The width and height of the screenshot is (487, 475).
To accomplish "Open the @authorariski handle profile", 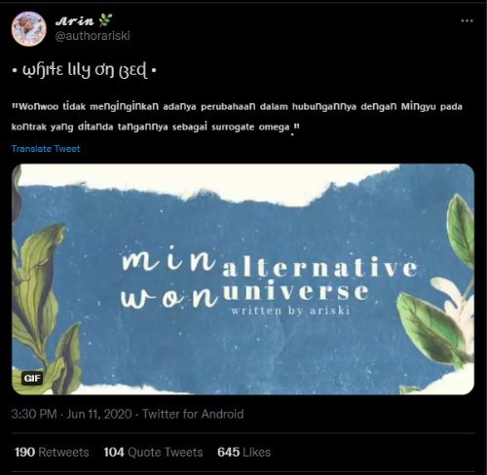I will coord(93,36).
